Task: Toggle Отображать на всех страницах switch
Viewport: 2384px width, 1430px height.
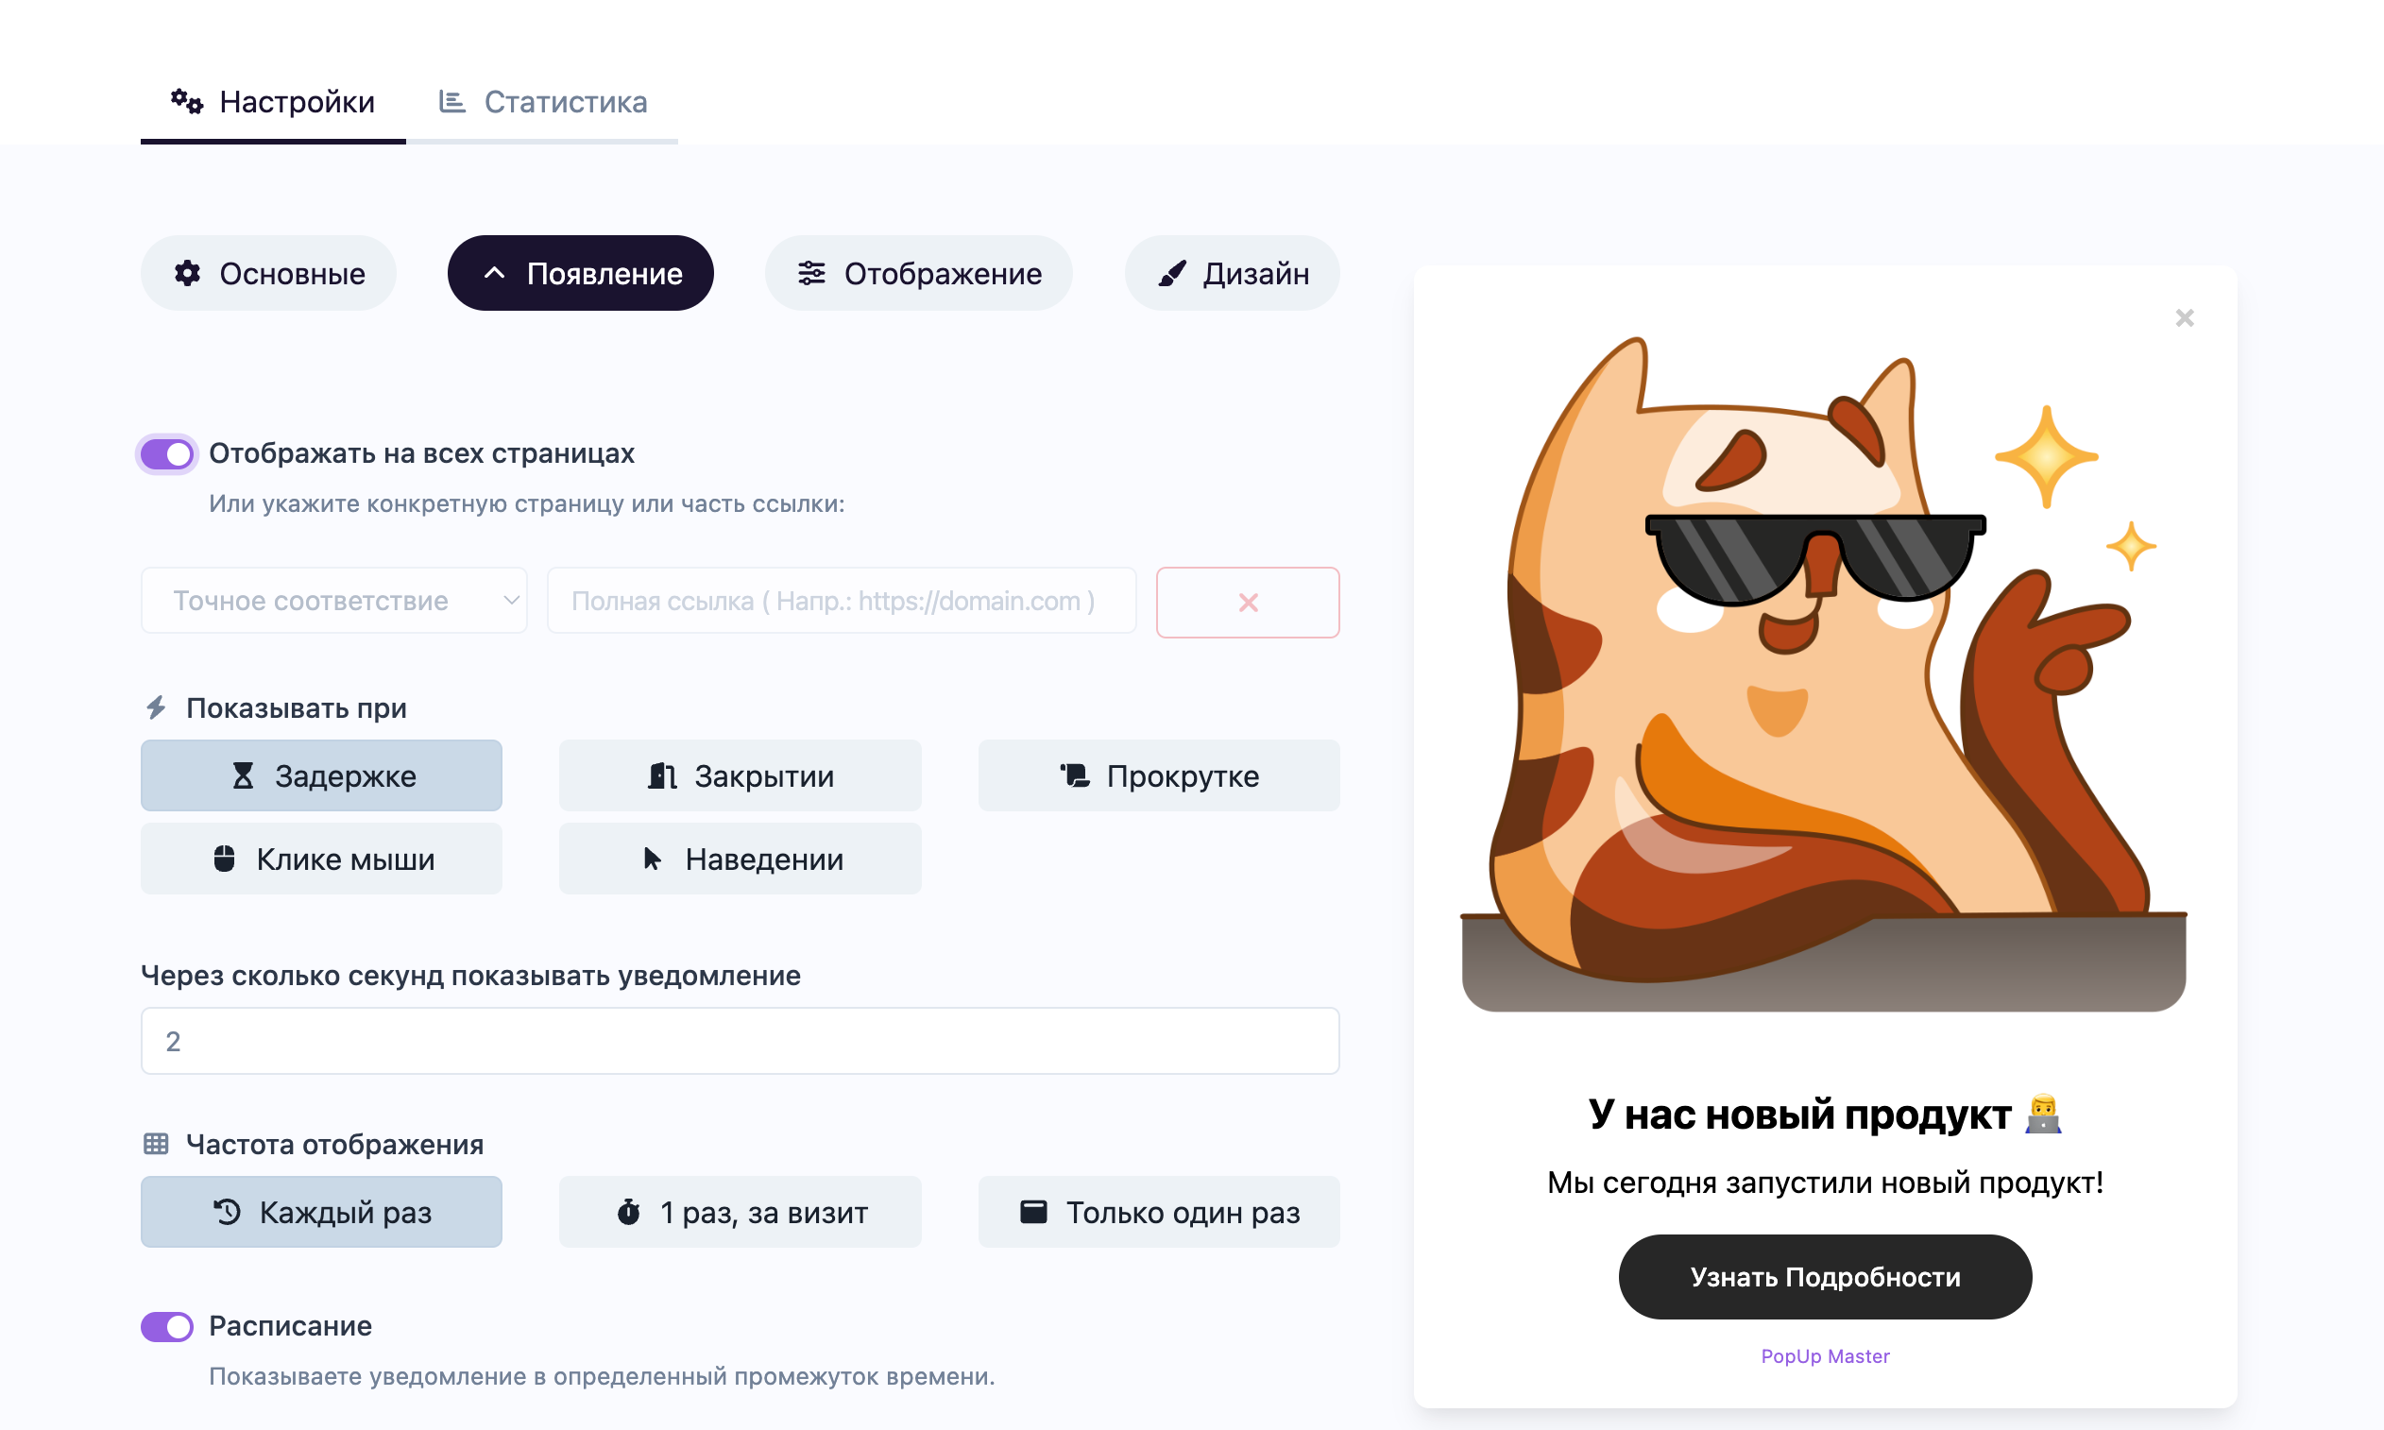Action: pos(166,454)
